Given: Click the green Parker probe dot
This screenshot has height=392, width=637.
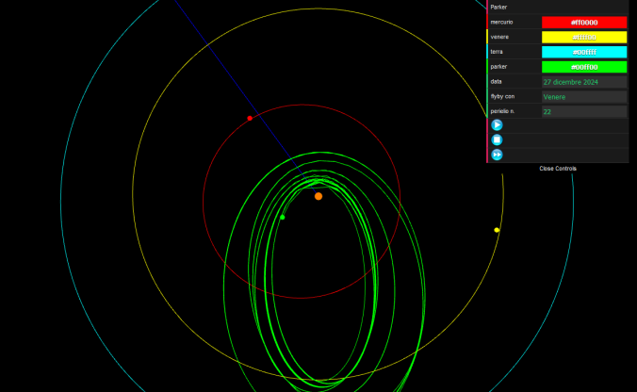Looking at the screenshot, I should pyautogui.click(x=283, y=218).
